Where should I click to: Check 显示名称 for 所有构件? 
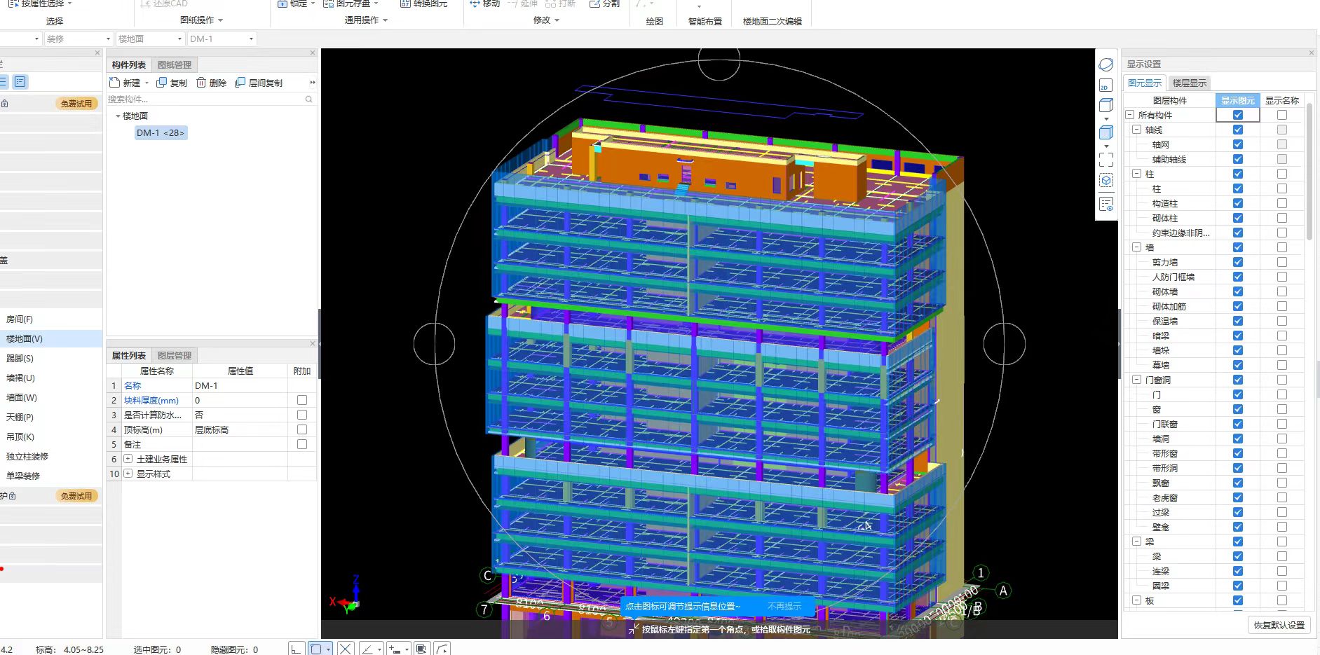point(1282,115)
